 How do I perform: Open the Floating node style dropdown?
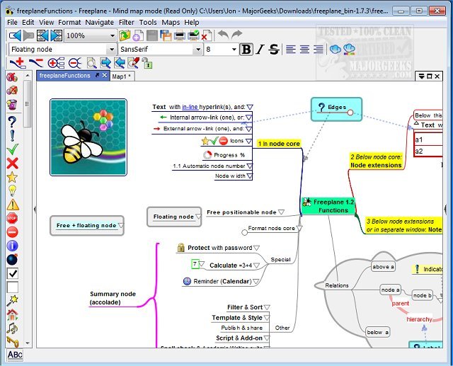point(112,50)
